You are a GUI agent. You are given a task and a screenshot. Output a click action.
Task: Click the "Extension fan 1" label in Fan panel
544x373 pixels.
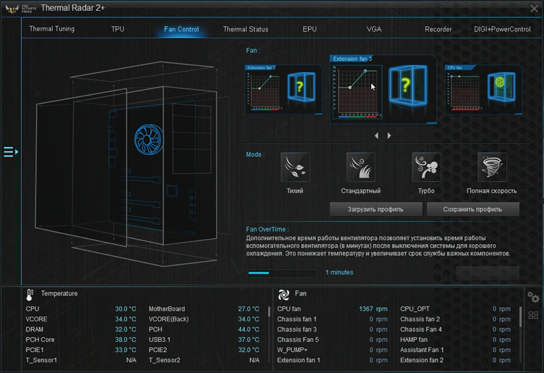click(298, 360)
